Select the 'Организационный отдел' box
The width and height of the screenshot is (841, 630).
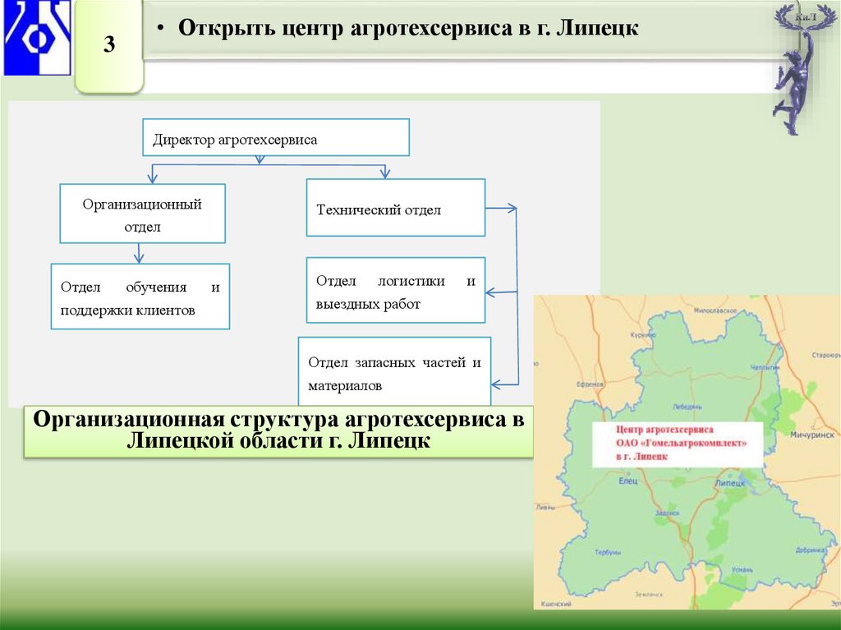142,214
